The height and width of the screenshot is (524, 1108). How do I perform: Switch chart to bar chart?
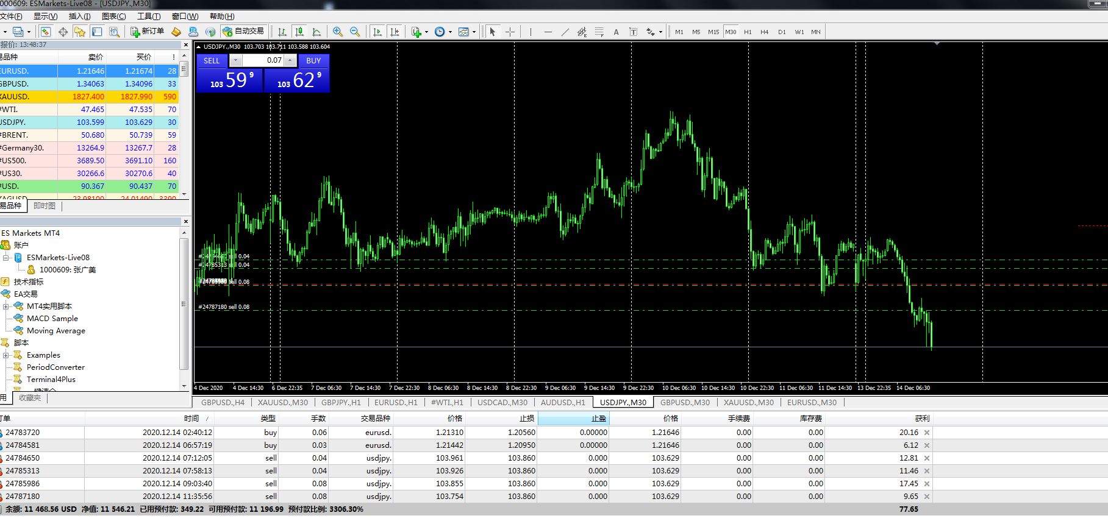click(x=282, y=32)
